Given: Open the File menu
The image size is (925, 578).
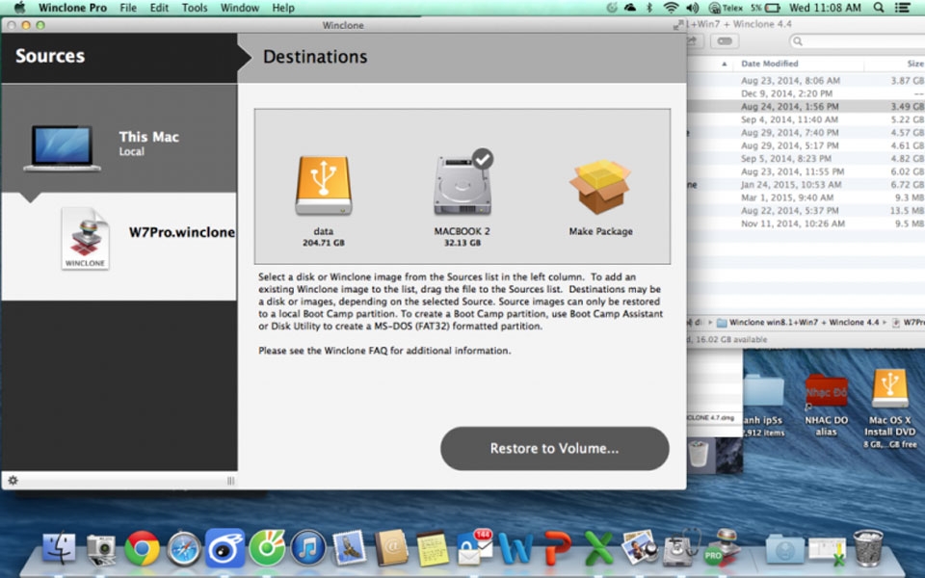Looking at the screenshot, I should (x=128, y=8).
